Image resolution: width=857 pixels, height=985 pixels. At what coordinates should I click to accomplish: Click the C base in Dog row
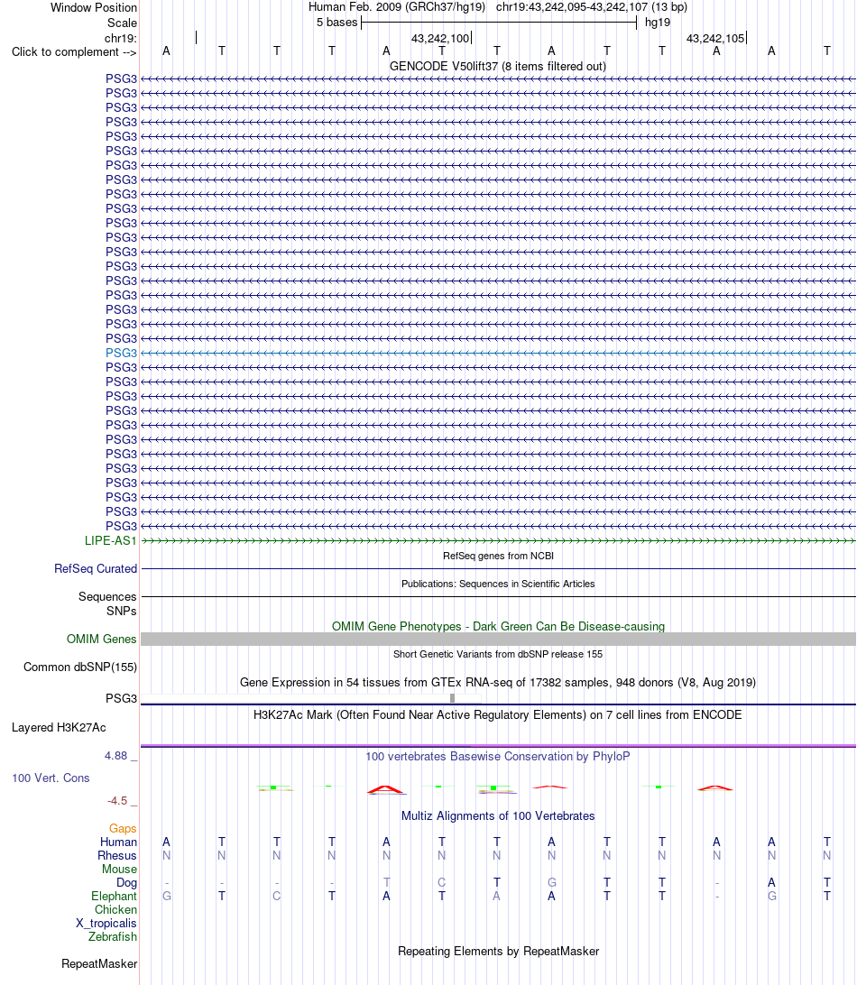tap(442, 882)
